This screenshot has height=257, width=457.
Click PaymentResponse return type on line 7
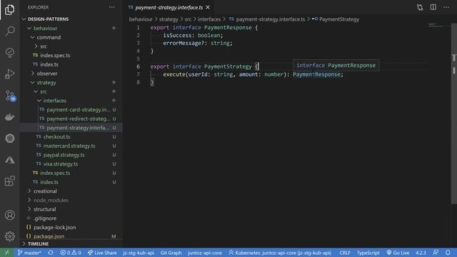316,74
